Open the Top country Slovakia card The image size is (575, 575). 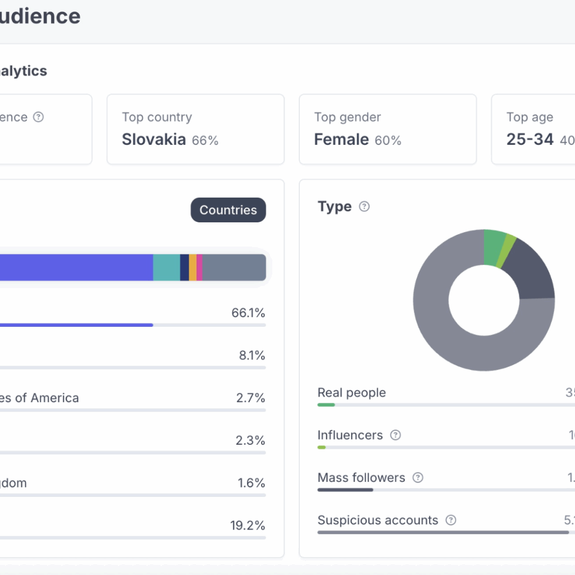(x=195, y=129)
